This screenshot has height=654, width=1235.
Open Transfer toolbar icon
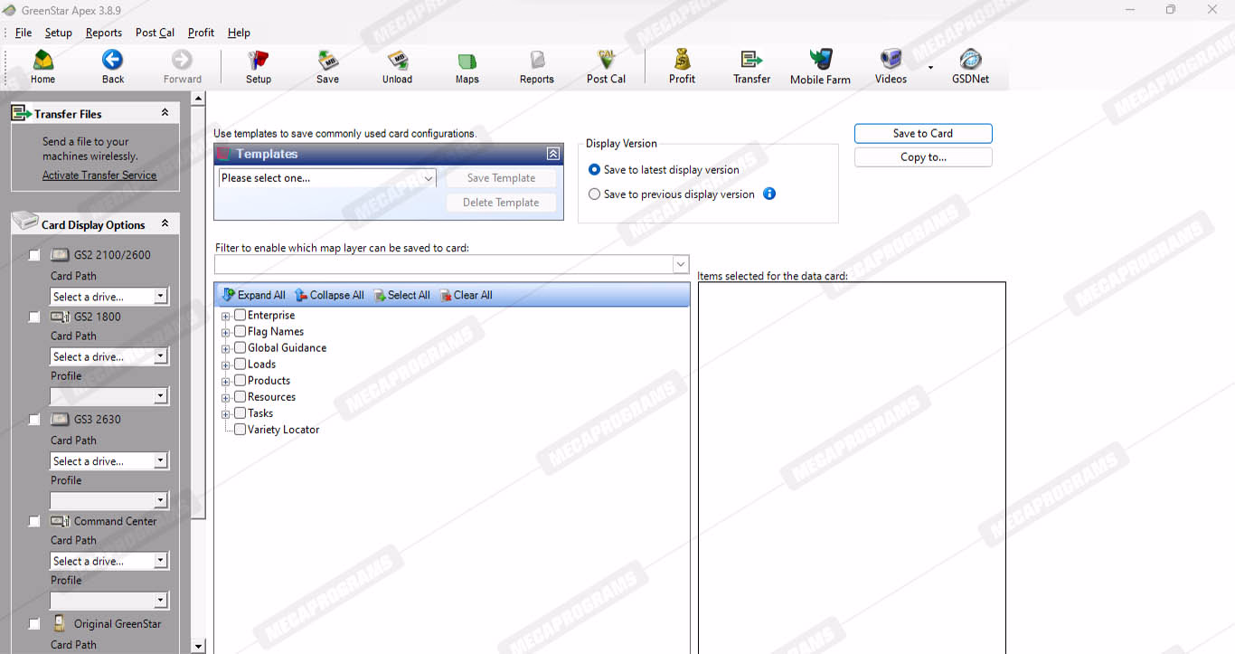click(x=751, y=67)
